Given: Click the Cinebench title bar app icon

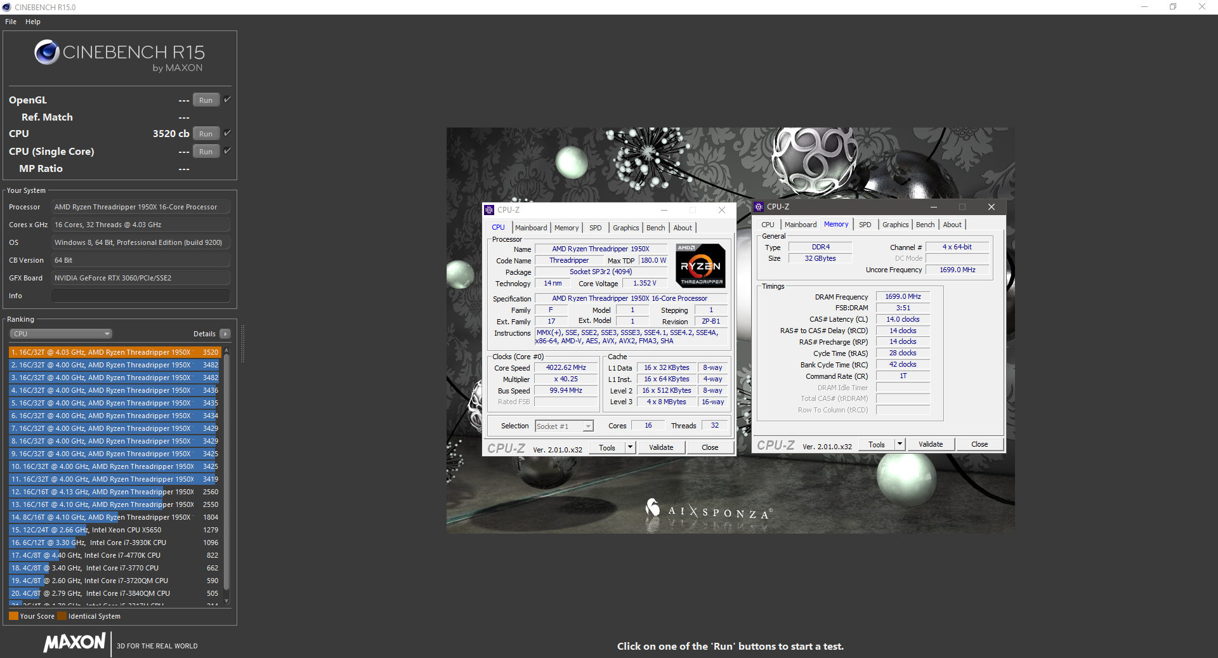Looking at the screenshot, I should (7, 7).
